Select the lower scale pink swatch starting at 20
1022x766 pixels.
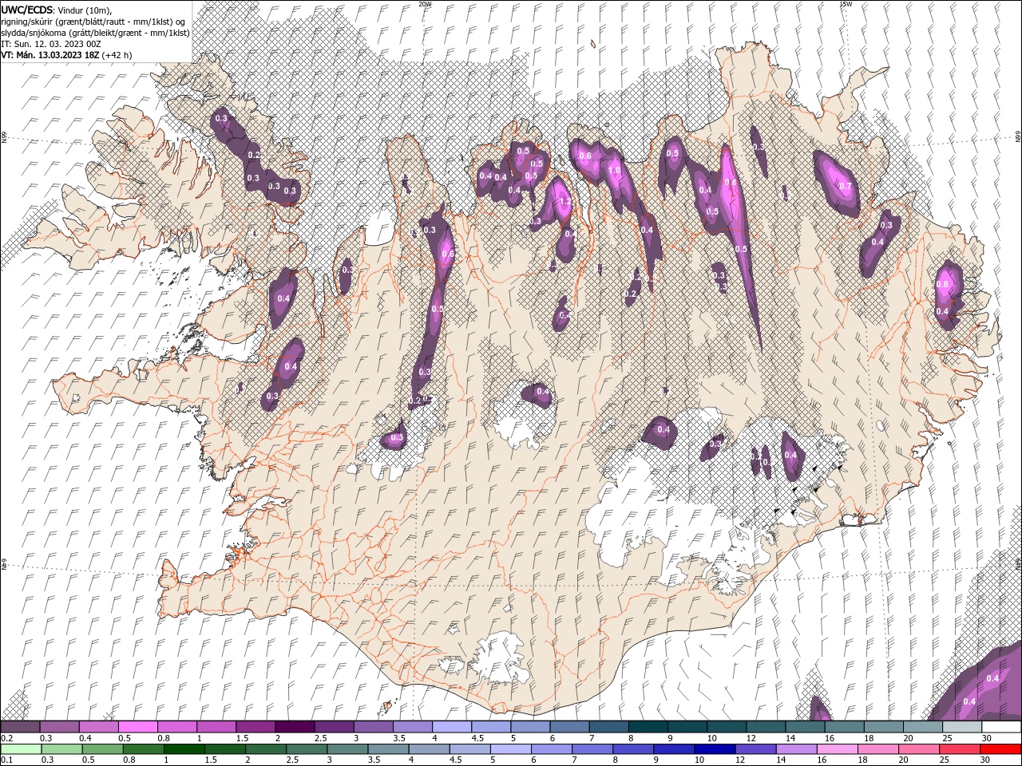[x=921, y=749]
